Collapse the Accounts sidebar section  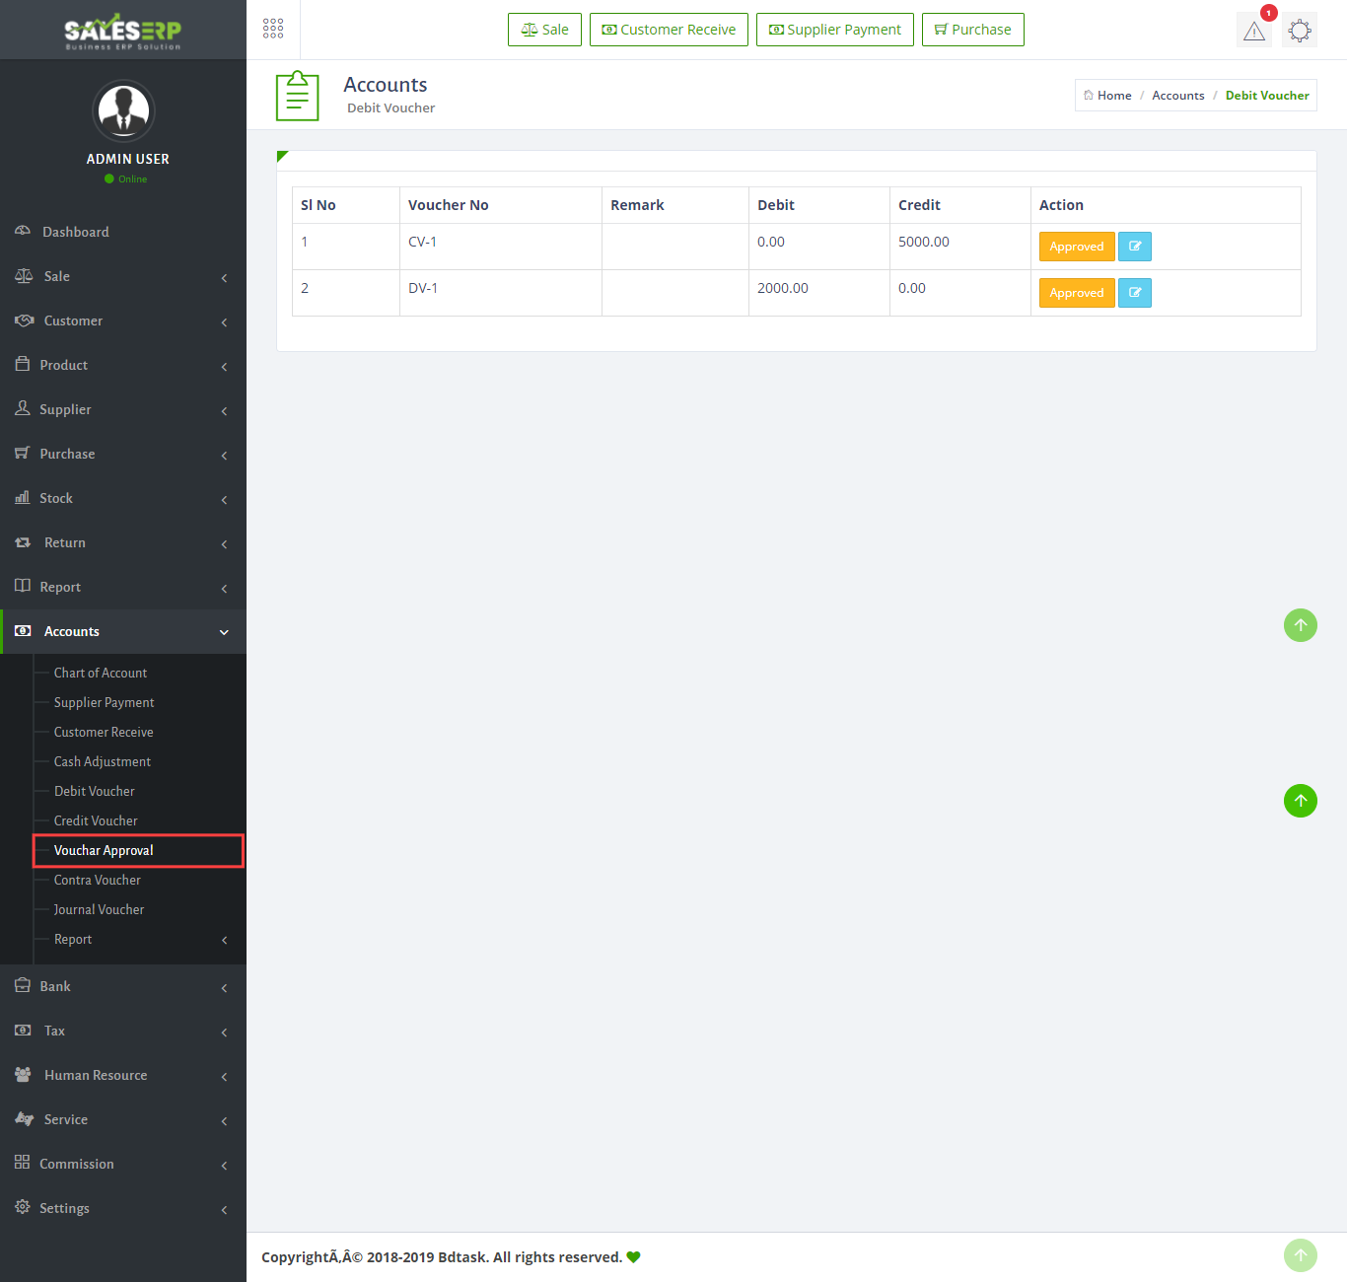[x=123, y=631]
